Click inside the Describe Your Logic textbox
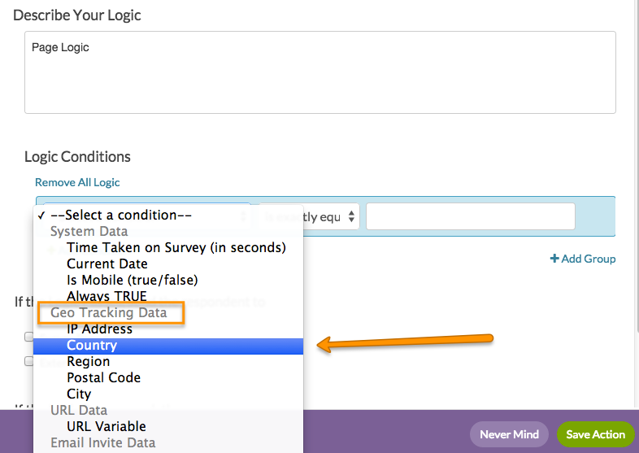The height and width of the screenshot is (453, 639). (x=319, y=72)
